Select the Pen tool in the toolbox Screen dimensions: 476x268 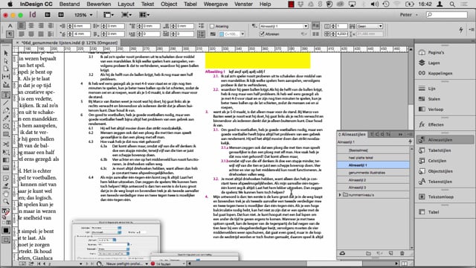6,110
